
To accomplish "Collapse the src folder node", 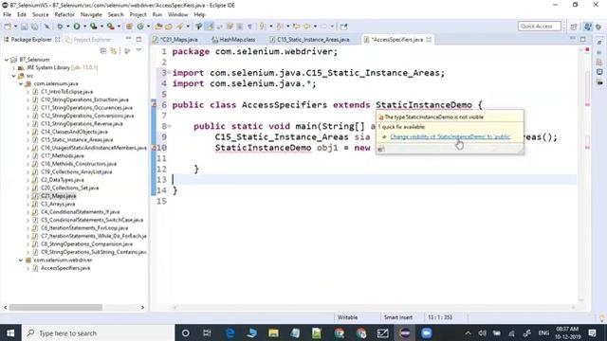I will pos(14,76).
